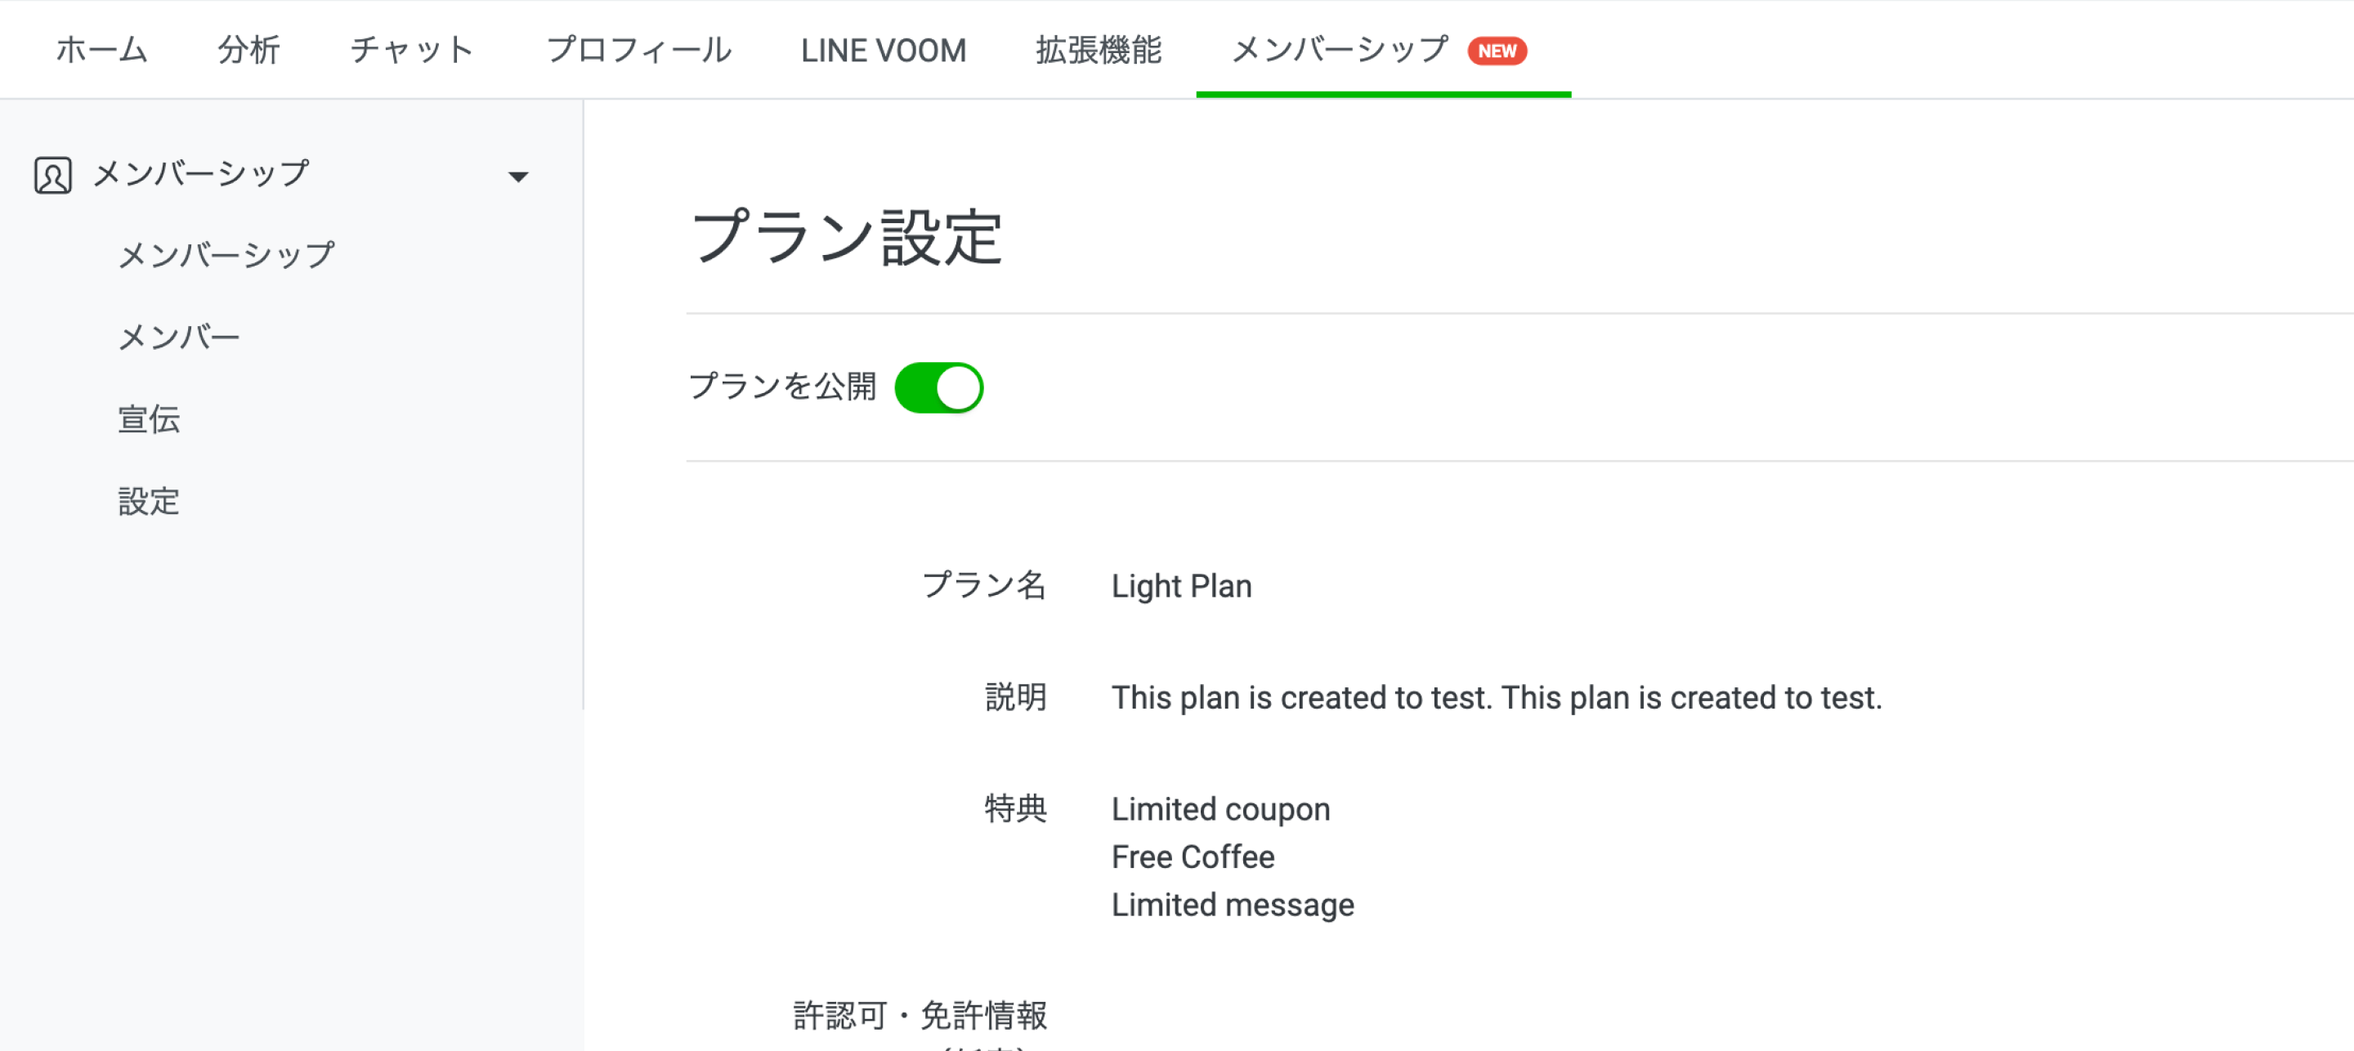Click the 拡張機能 navigation icon
Viewport: 2354px width, 1051px height.
(1102, 50)
